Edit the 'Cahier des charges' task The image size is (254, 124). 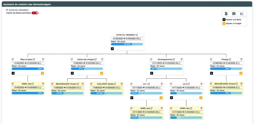point(72,59)
